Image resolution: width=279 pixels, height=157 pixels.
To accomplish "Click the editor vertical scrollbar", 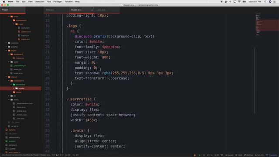I will coord(255,81).
